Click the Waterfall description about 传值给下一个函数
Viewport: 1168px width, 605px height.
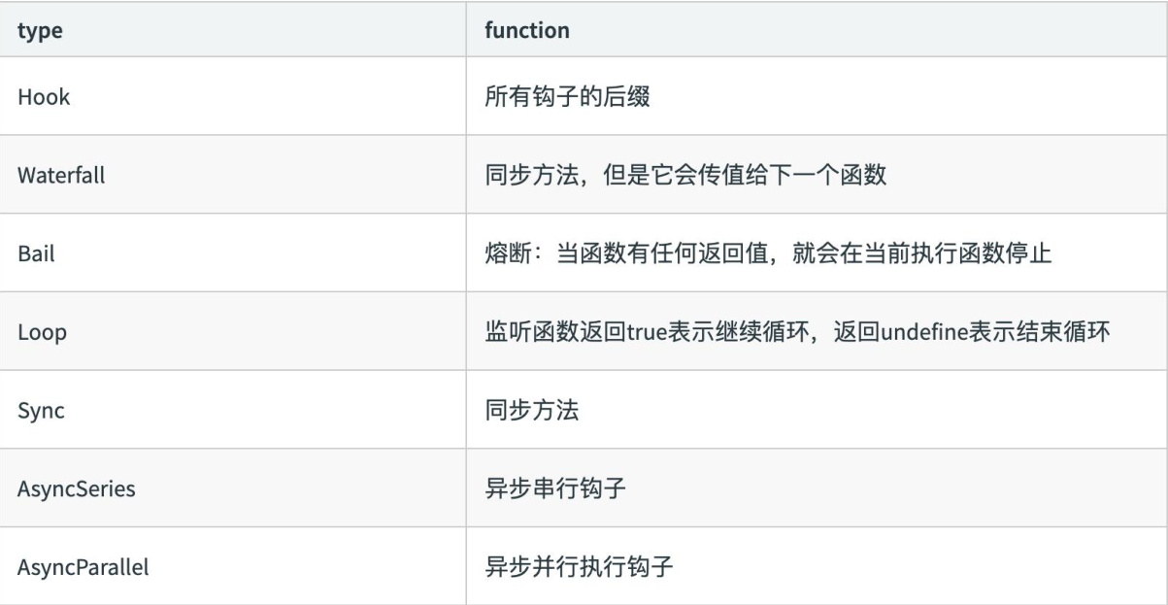click(x=817, y=175)
